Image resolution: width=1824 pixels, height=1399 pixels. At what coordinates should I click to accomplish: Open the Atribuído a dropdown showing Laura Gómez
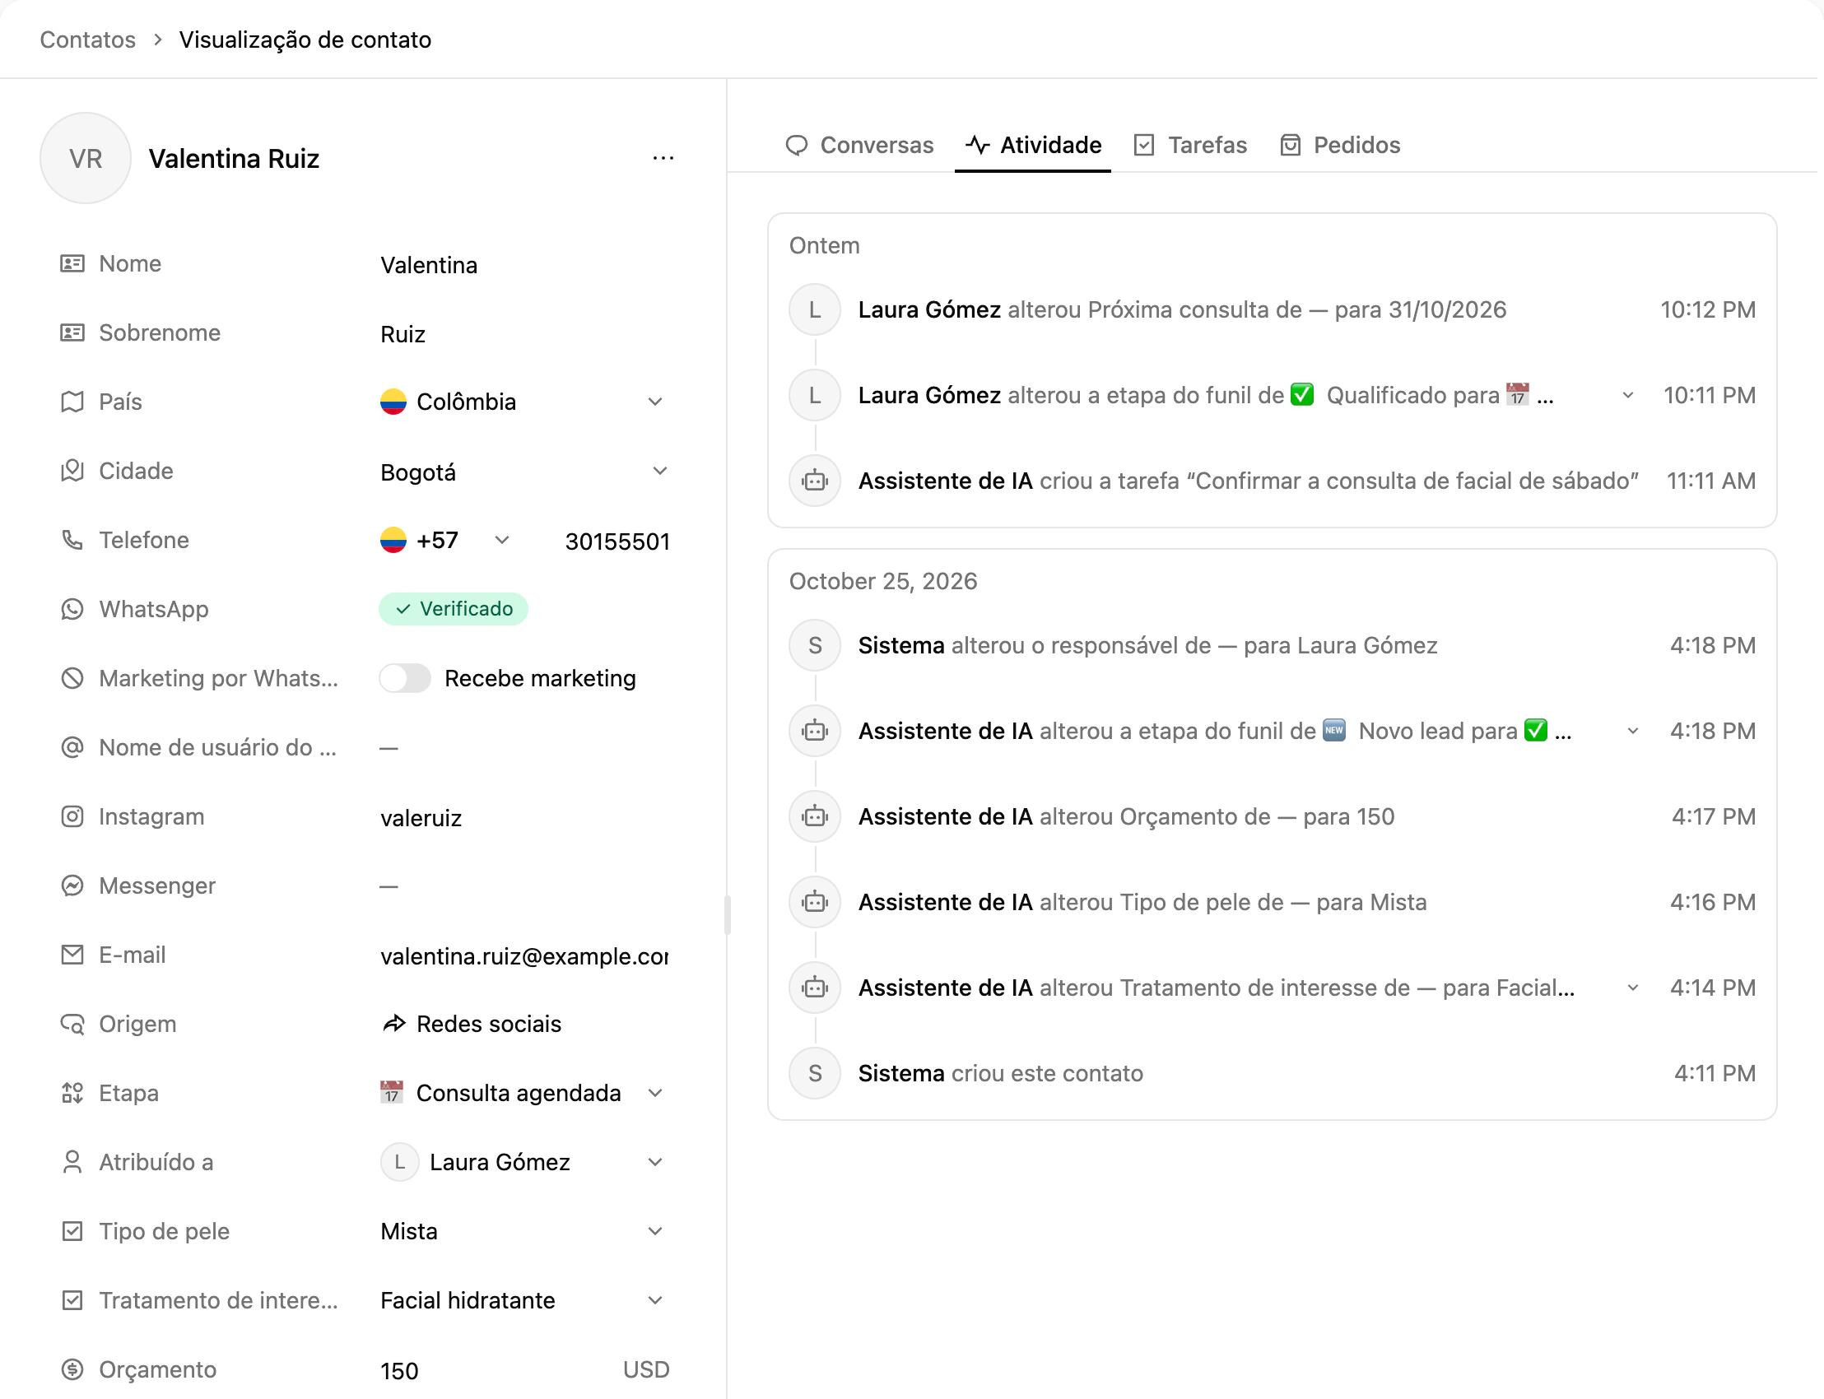[x=524, y=1163]
